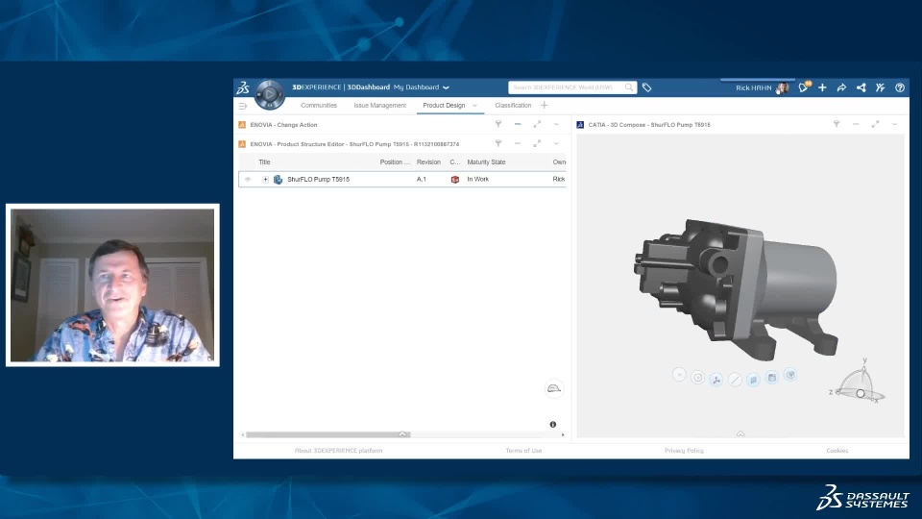Open CATIA 3D Compose widget menu chevron
This screenshot has width=922, height=519.
[x=894, y=124]
